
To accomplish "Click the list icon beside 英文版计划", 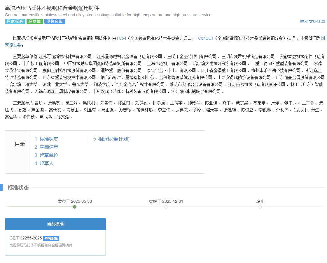I will 302,22.
